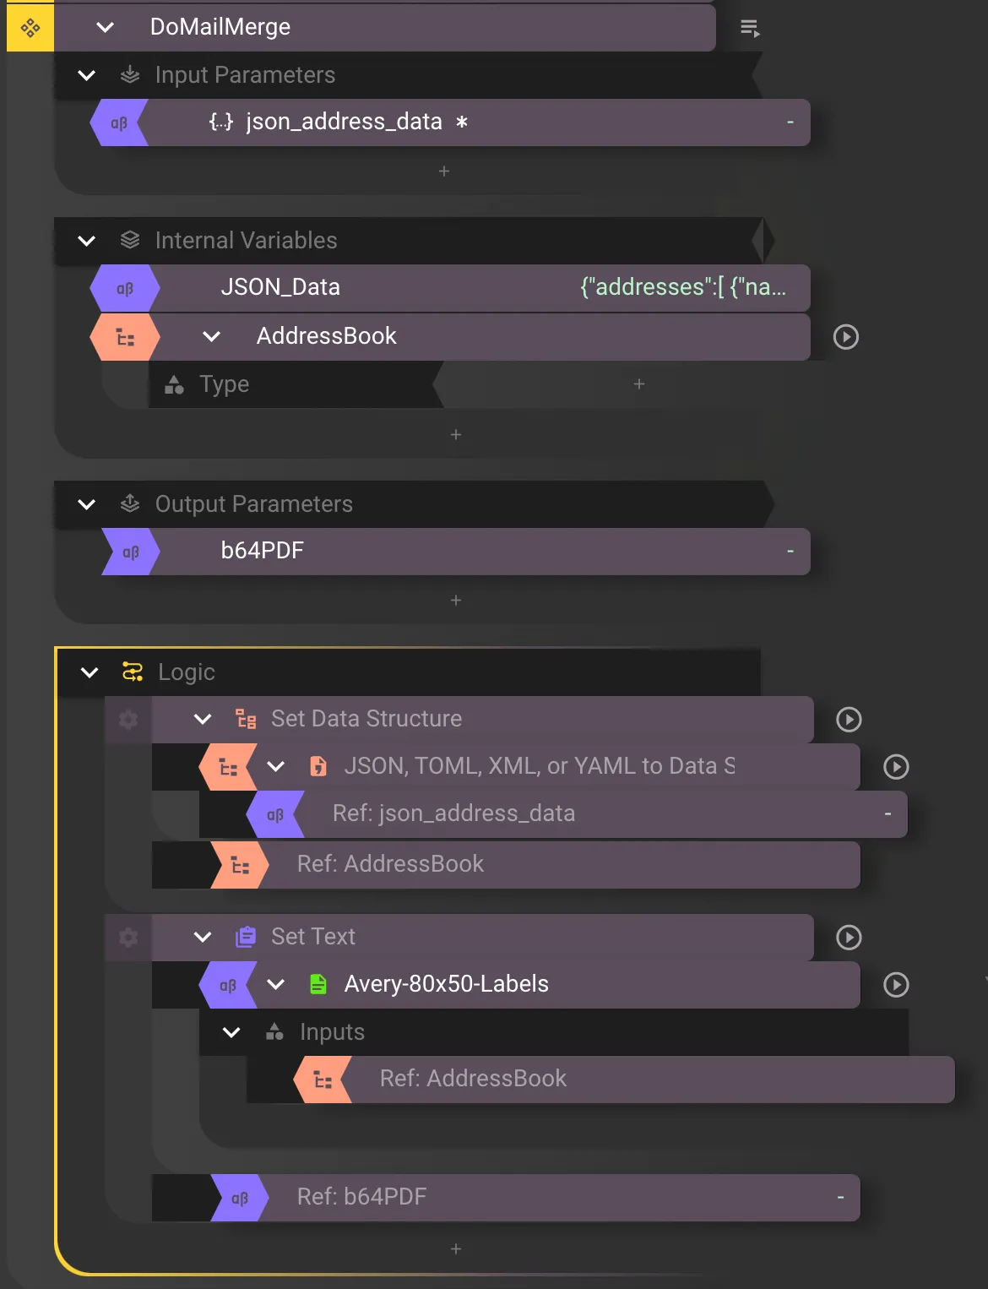Run the Set Text step

click(849, 937)
